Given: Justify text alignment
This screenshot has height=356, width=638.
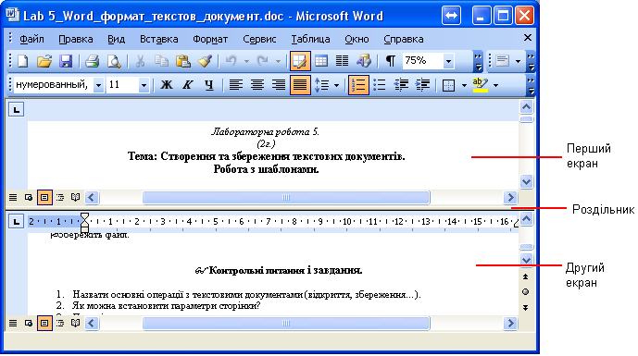Looking at the screenshot, I should pyautogui.click(x=300, y=85).
